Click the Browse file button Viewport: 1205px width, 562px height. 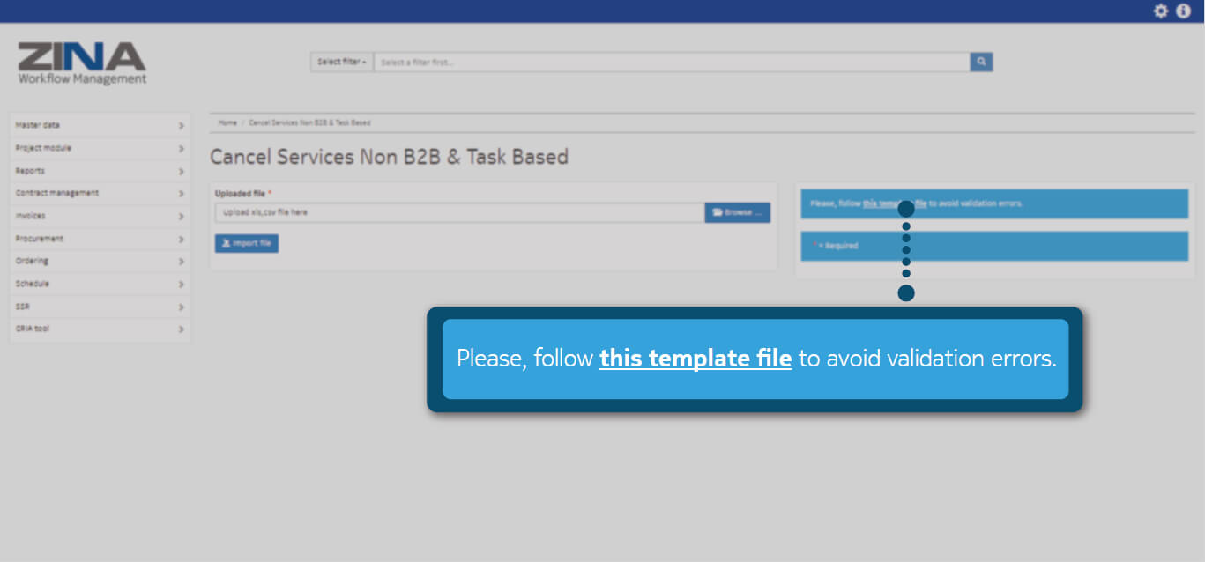tap(737, 212)
